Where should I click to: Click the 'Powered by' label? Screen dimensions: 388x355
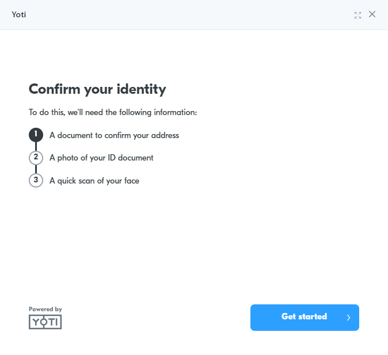[x=45, y=309]
